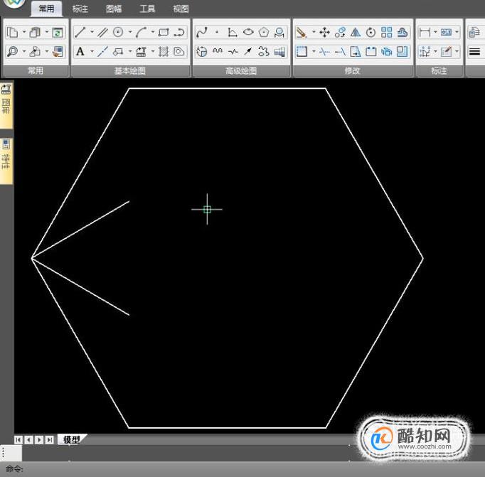Screen dimensions: 485x477
Task: Click the Array tool four-squares icon
Action: coord(387,32)
